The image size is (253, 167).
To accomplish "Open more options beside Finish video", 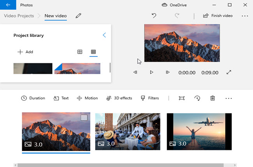I will pyautogui.click(x=244, y=16).
